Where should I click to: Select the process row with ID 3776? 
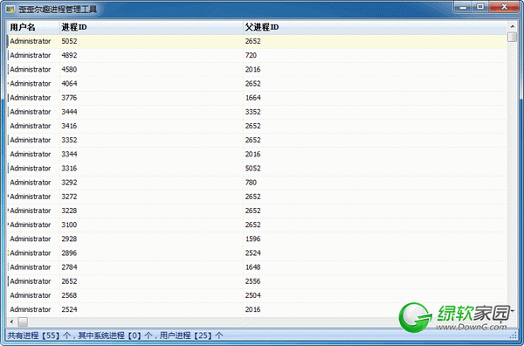(x=257, y=98)
